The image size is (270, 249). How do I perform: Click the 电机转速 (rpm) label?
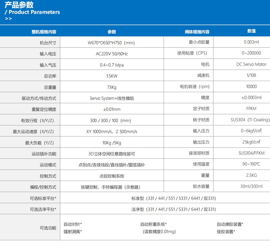pos(195,86)
